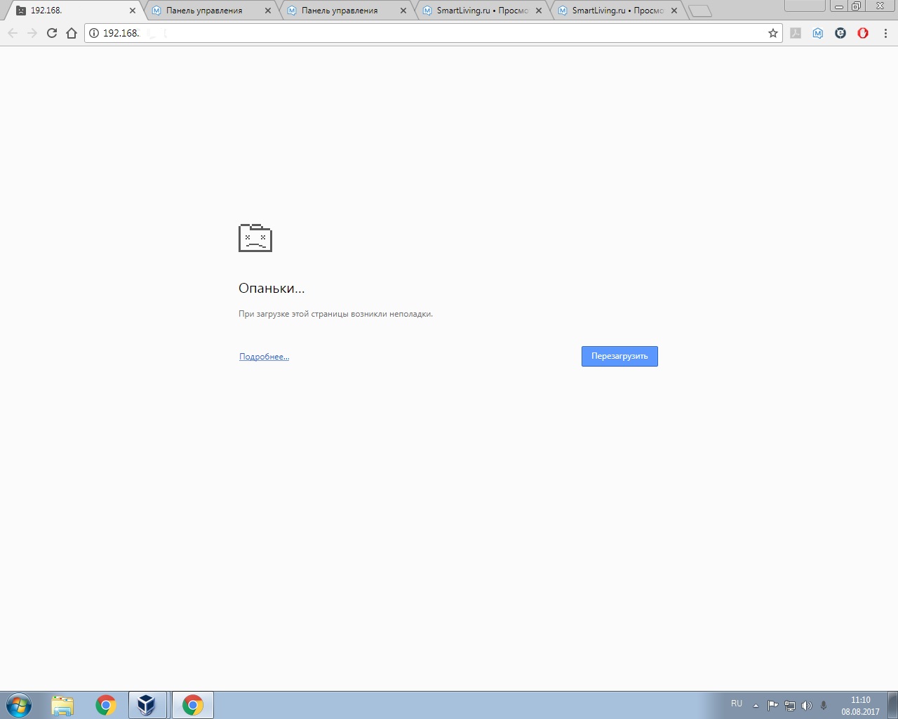Close the second Панель управления tab
898x719 pixels.
point(403,11)
